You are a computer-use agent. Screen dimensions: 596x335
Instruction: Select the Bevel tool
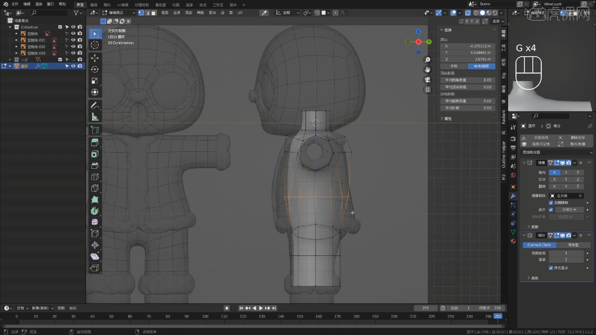[x=95, y=166]
